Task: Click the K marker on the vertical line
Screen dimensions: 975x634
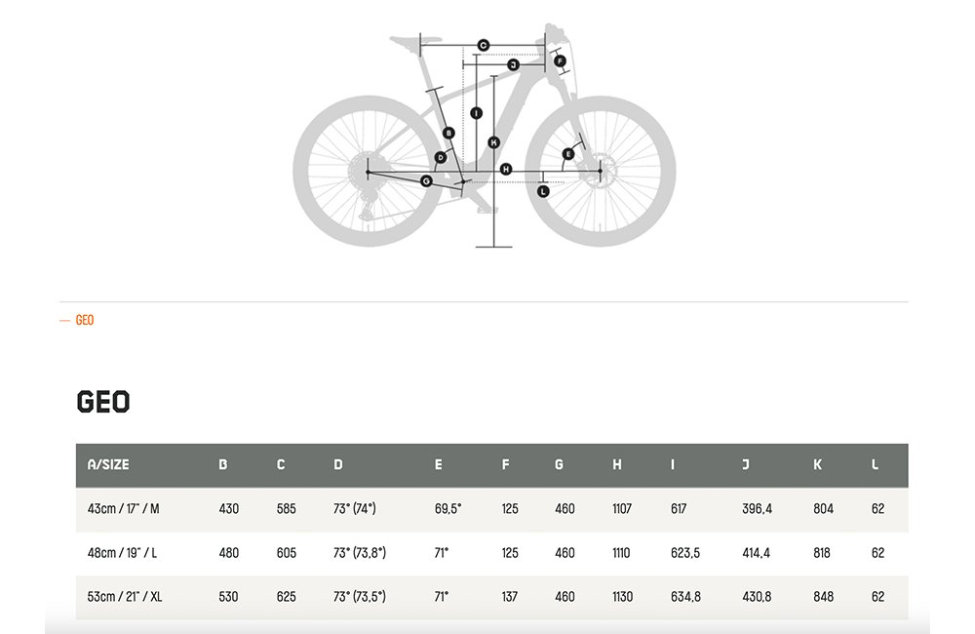Action: pyautogui.click(x=493, y=142)
